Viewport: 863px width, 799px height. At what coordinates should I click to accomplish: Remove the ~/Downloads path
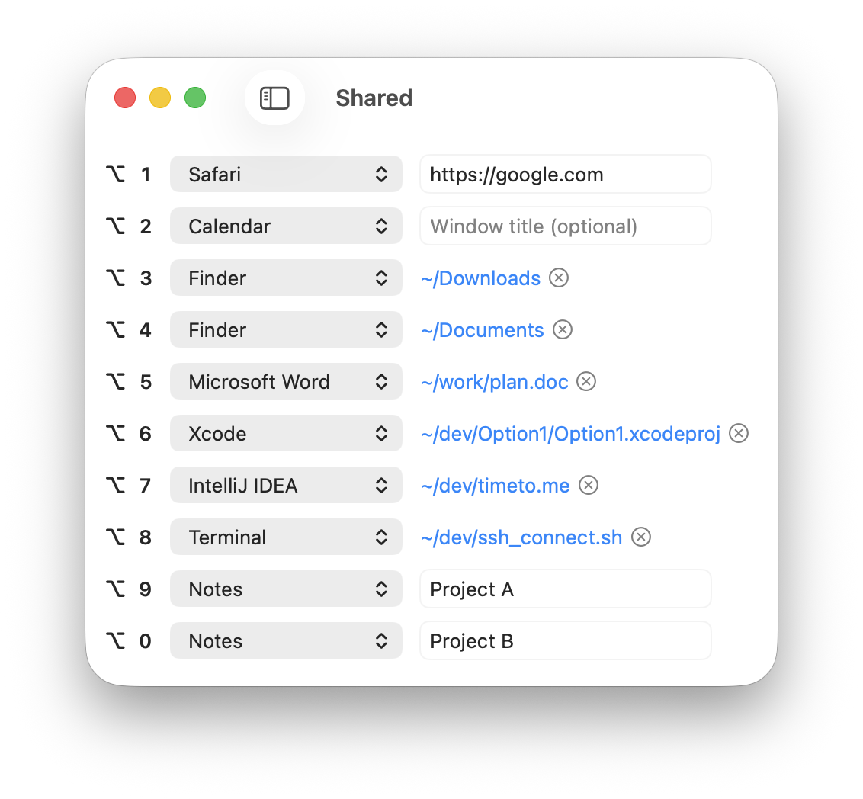(x=559, y=278)
